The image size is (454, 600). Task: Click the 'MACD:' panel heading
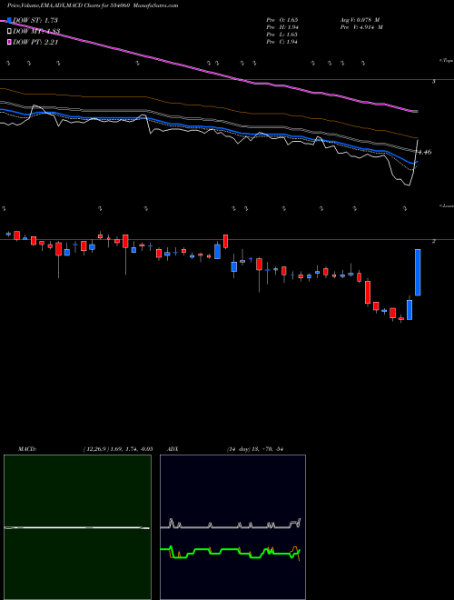(26, 449)
